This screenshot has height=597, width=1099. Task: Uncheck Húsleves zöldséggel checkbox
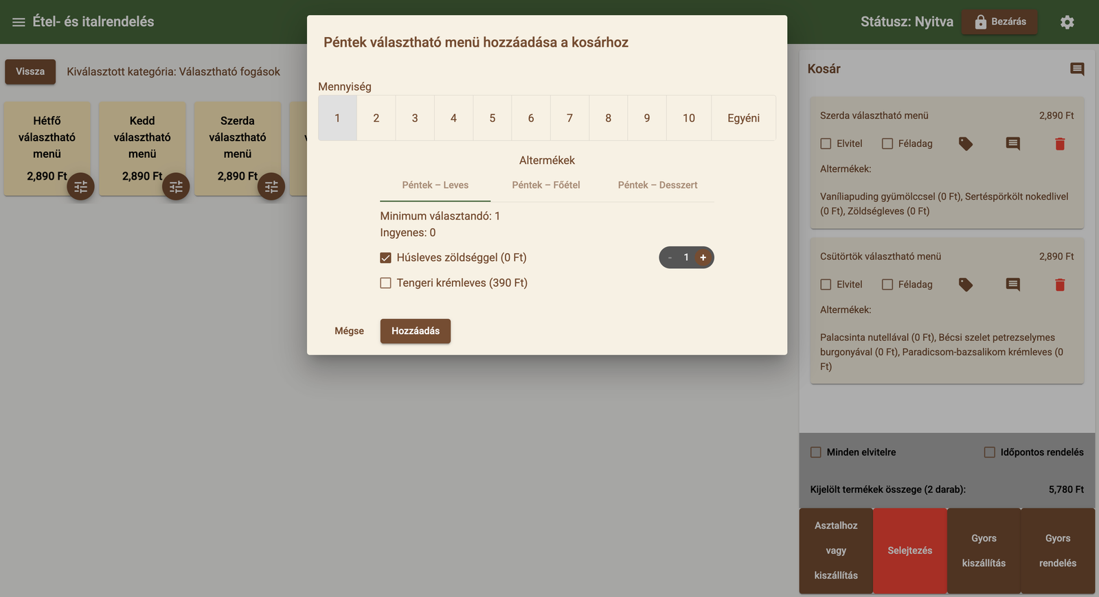coord(386,258)
